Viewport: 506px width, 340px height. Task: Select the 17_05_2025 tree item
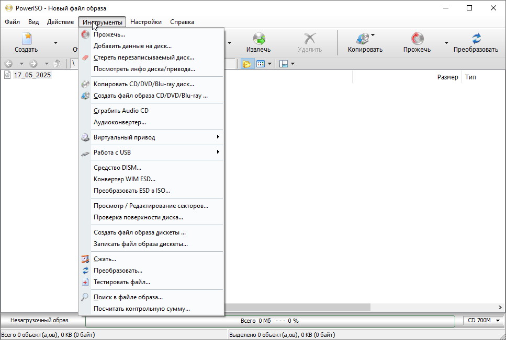32,75
